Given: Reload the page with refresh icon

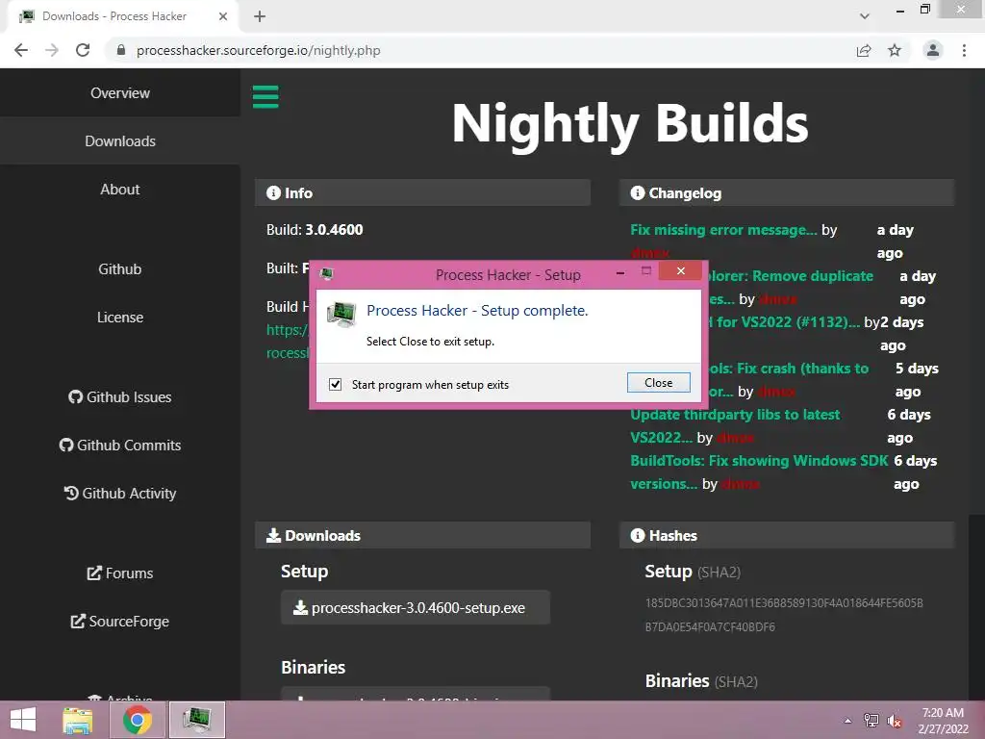Looking at the screenshot, I should tap(83, 50).
